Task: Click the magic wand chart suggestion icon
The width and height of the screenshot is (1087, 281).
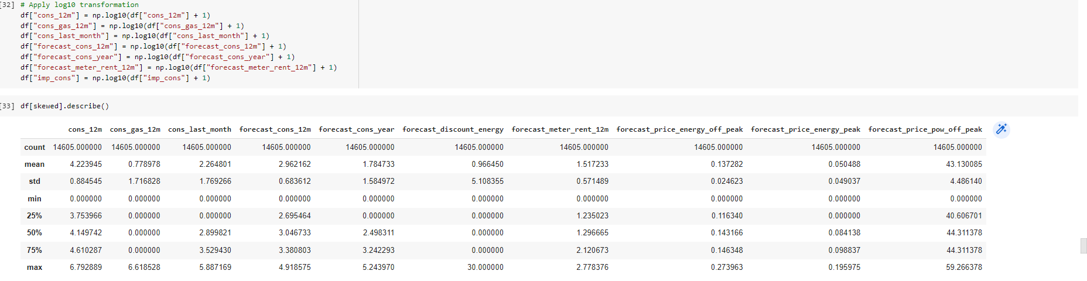Action: (x=1001, y=129)
